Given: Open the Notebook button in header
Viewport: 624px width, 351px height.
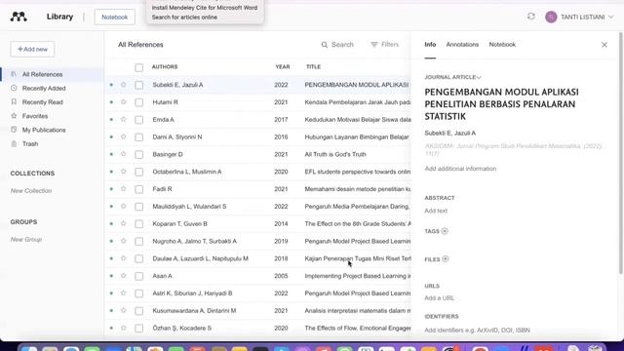Looking at the screenshot, I should 115,18.
